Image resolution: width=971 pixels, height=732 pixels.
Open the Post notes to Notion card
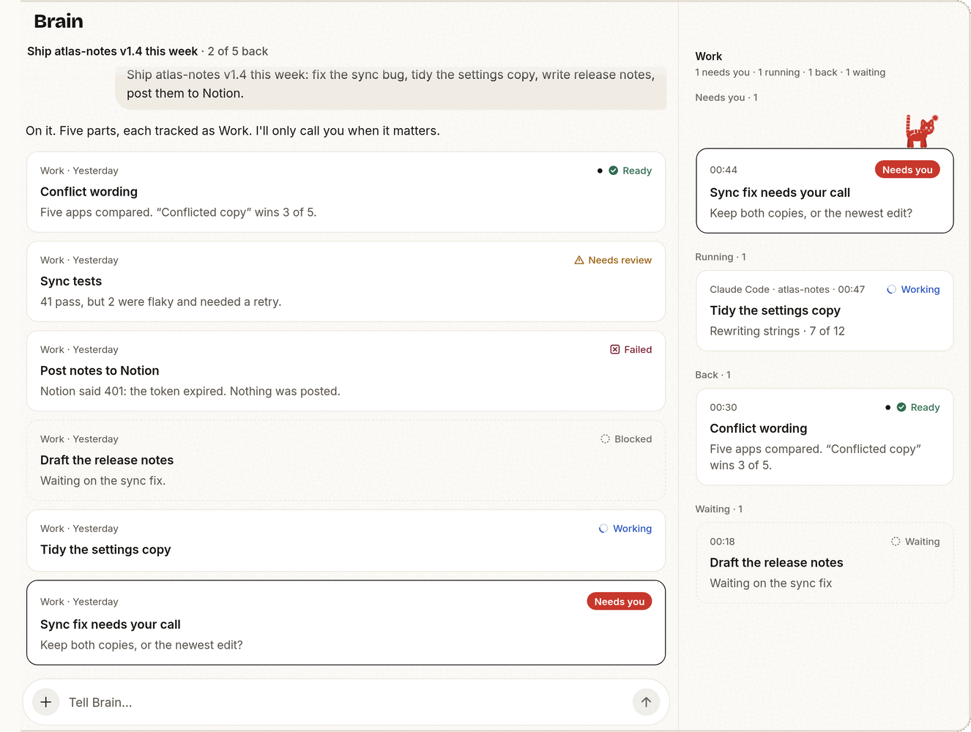pyautogui.click(x=346, y=370)
